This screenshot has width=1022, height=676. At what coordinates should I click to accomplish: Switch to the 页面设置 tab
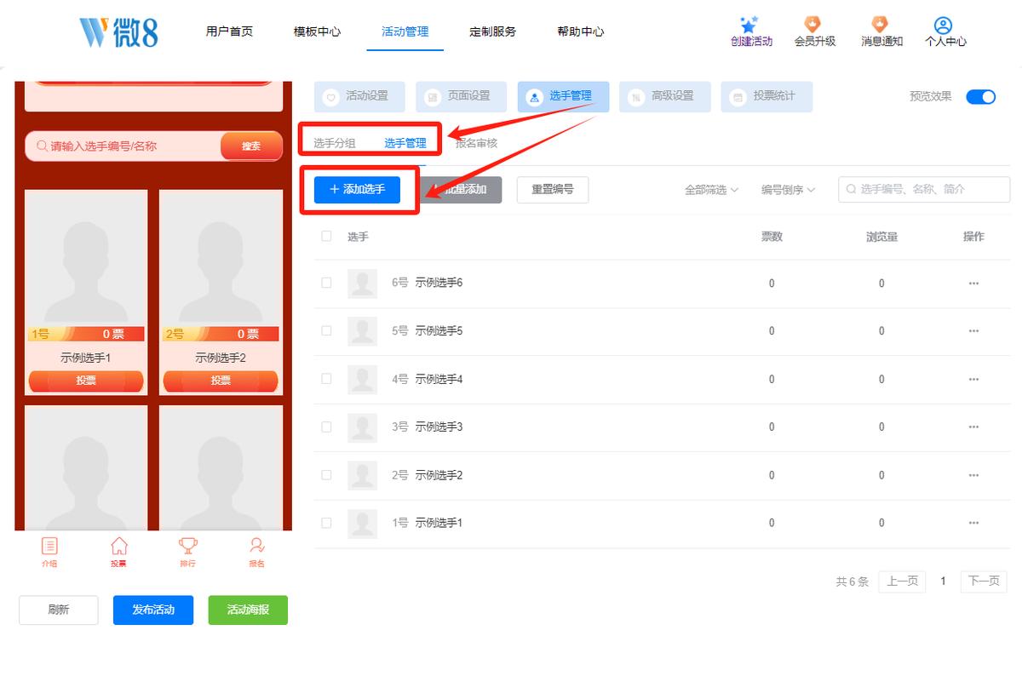coord(462,97)
